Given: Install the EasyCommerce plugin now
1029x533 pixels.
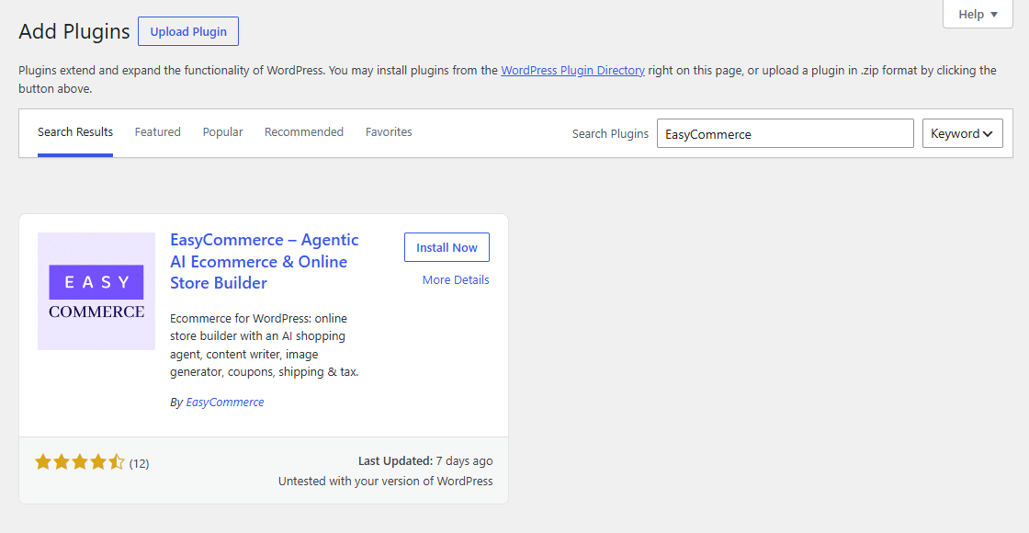Looking at the screenshot, I should pyautogui.click(x=447, y=247).
